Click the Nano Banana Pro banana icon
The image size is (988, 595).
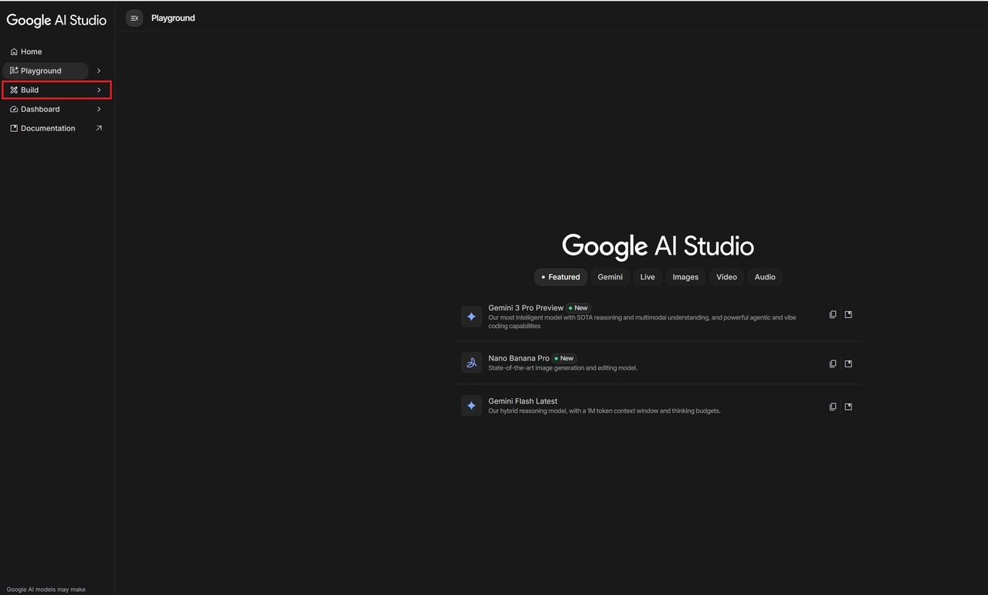472,363
